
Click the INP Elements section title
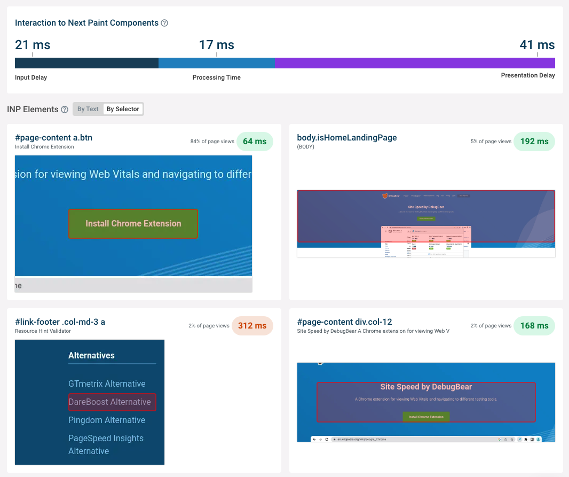tap(33, 110)
